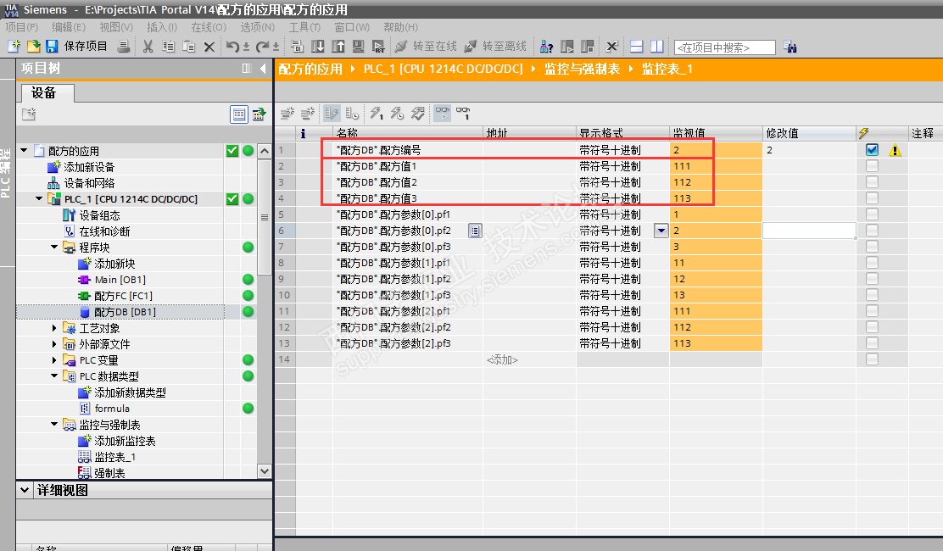Click show/hide modify columns icon
Viewport: 943px width, 551px height.
[332, 113]
